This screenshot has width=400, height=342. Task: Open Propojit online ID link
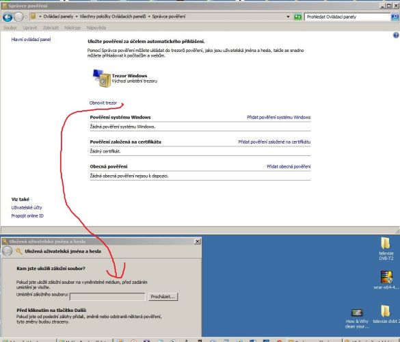click(27, 215)
